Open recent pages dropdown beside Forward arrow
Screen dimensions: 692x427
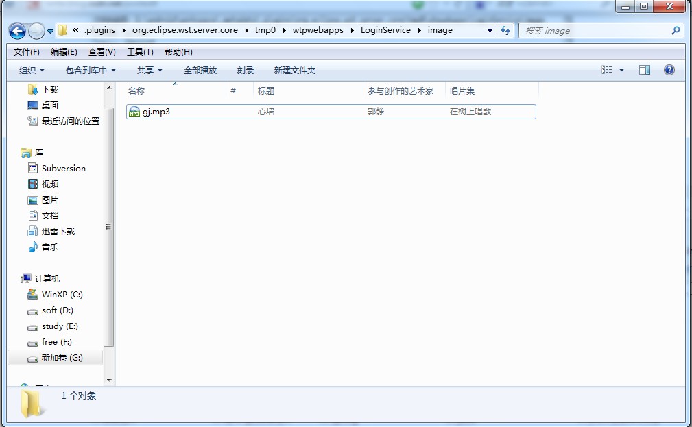(50, 32)
